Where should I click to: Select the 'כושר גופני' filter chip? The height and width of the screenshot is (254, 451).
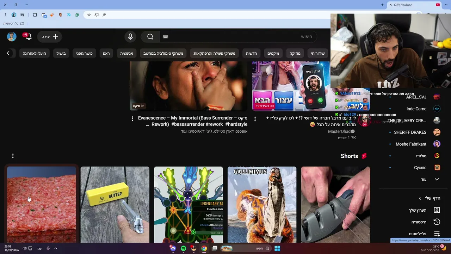(x=84, y=54)
